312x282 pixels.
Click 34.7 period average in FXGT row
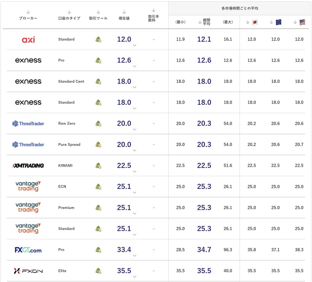(204, 250)
